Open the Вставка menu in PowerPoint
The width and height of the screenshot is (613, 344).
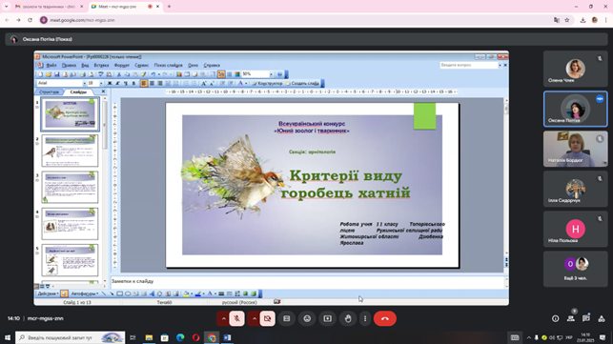[x=102, y=66]
